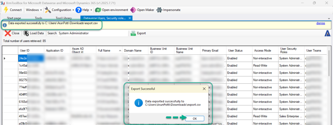Click the row selector arrow of first row
This screenshot has height=125, width=333.
click(4, 58)
